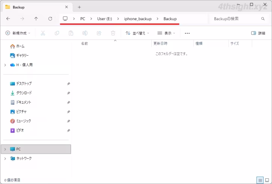Click the forward navigation arrow
The height and width of the screenshot is (184, 272).
[x=22, y=19]
